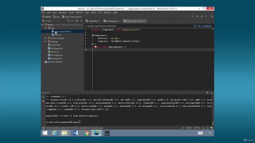255x143 pixels.
Task: Click the tool windows toggle icon in status bar
Action: point(43,128)
